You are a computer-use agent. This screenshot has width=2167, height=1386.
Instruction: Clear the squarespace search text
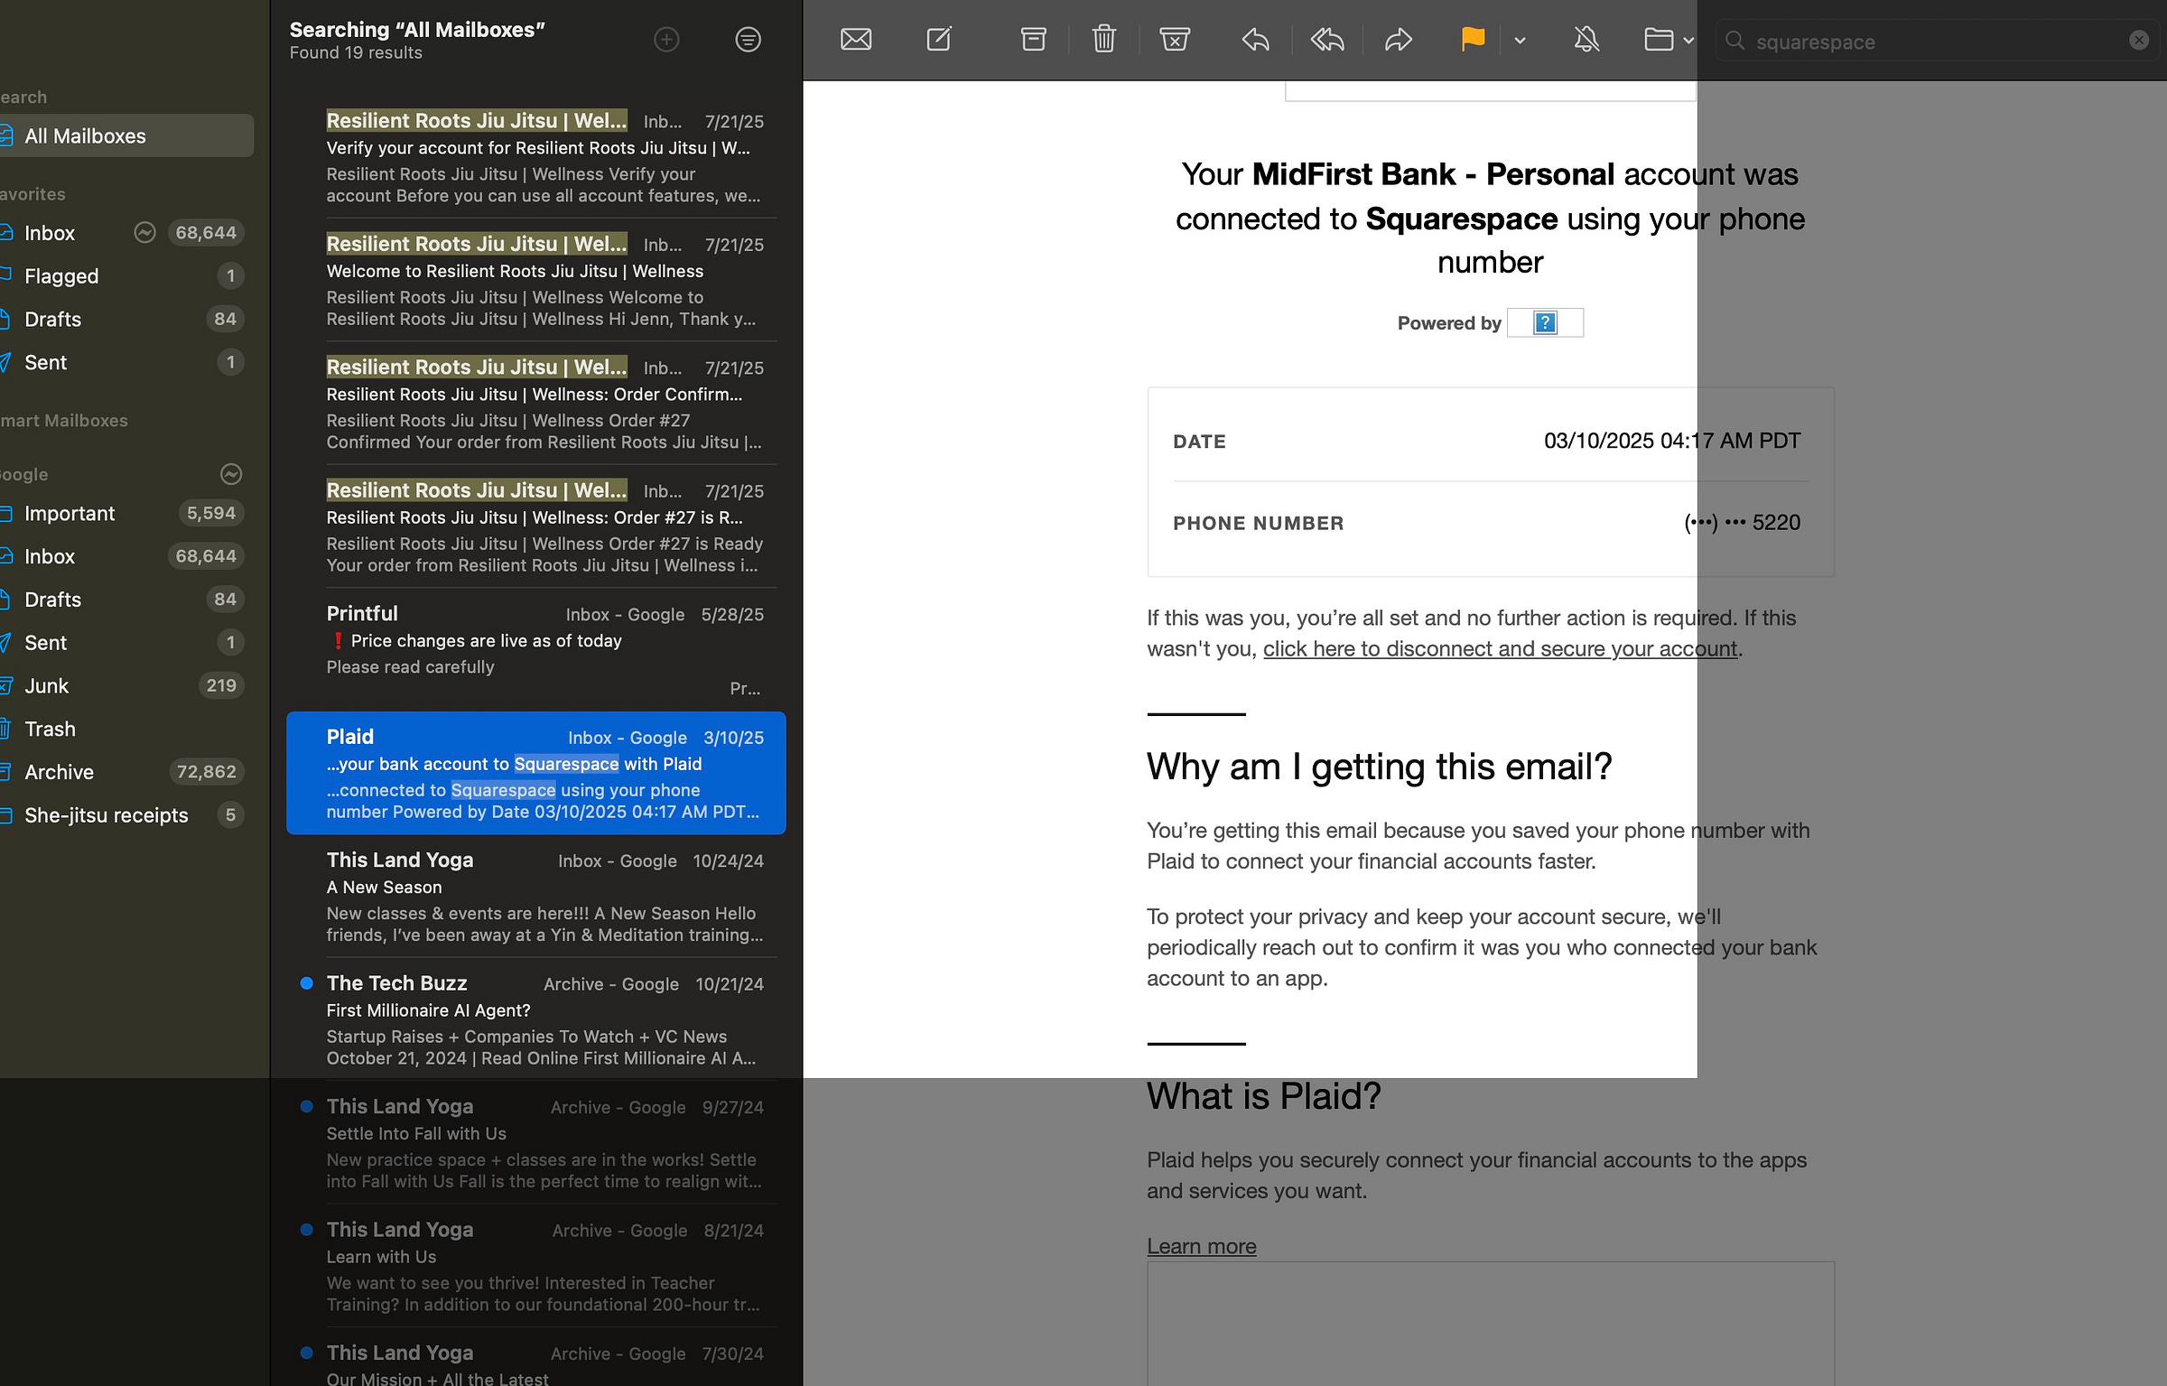click(2138, 41)
